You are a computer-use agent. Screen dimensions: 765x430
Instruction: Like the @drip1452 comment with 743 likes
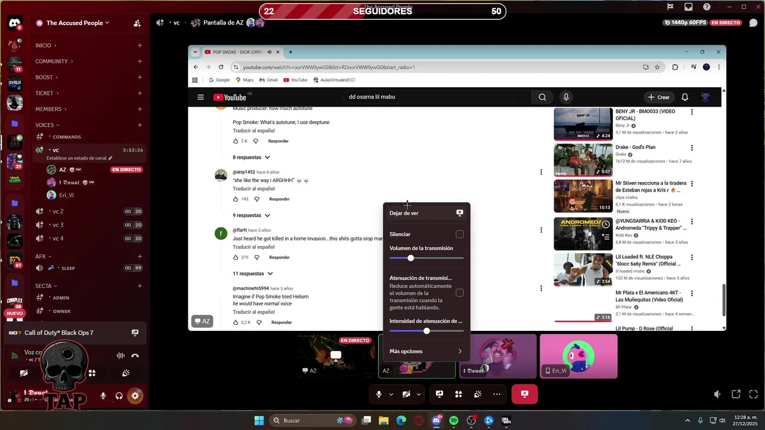click(x=235, y=199)
